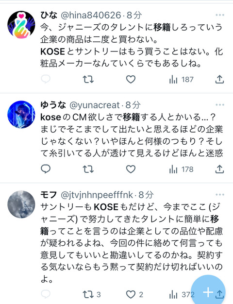The height and width of the screenshot is (304, 233).
Task: Retweet the post by @yunacreat
Action: (88, 169)
